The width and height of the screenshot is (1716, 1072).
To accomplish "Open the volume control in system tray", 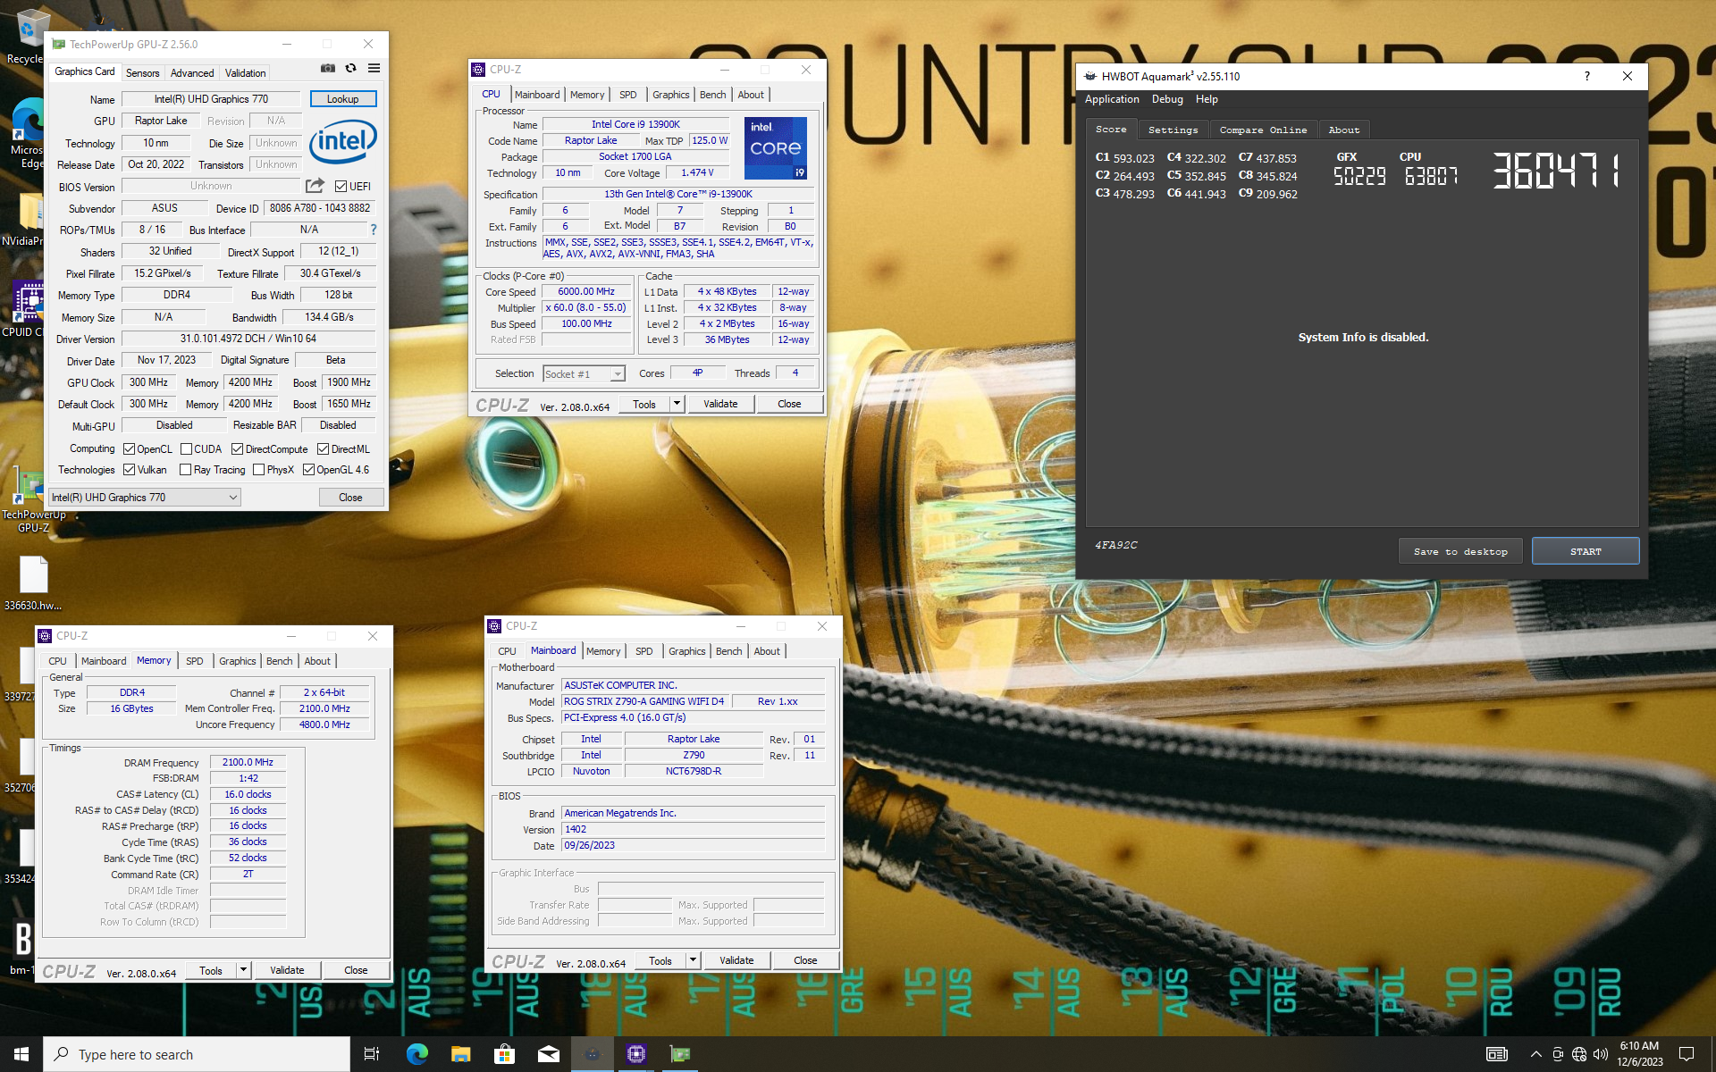I will click(x=1601, y=1054).
